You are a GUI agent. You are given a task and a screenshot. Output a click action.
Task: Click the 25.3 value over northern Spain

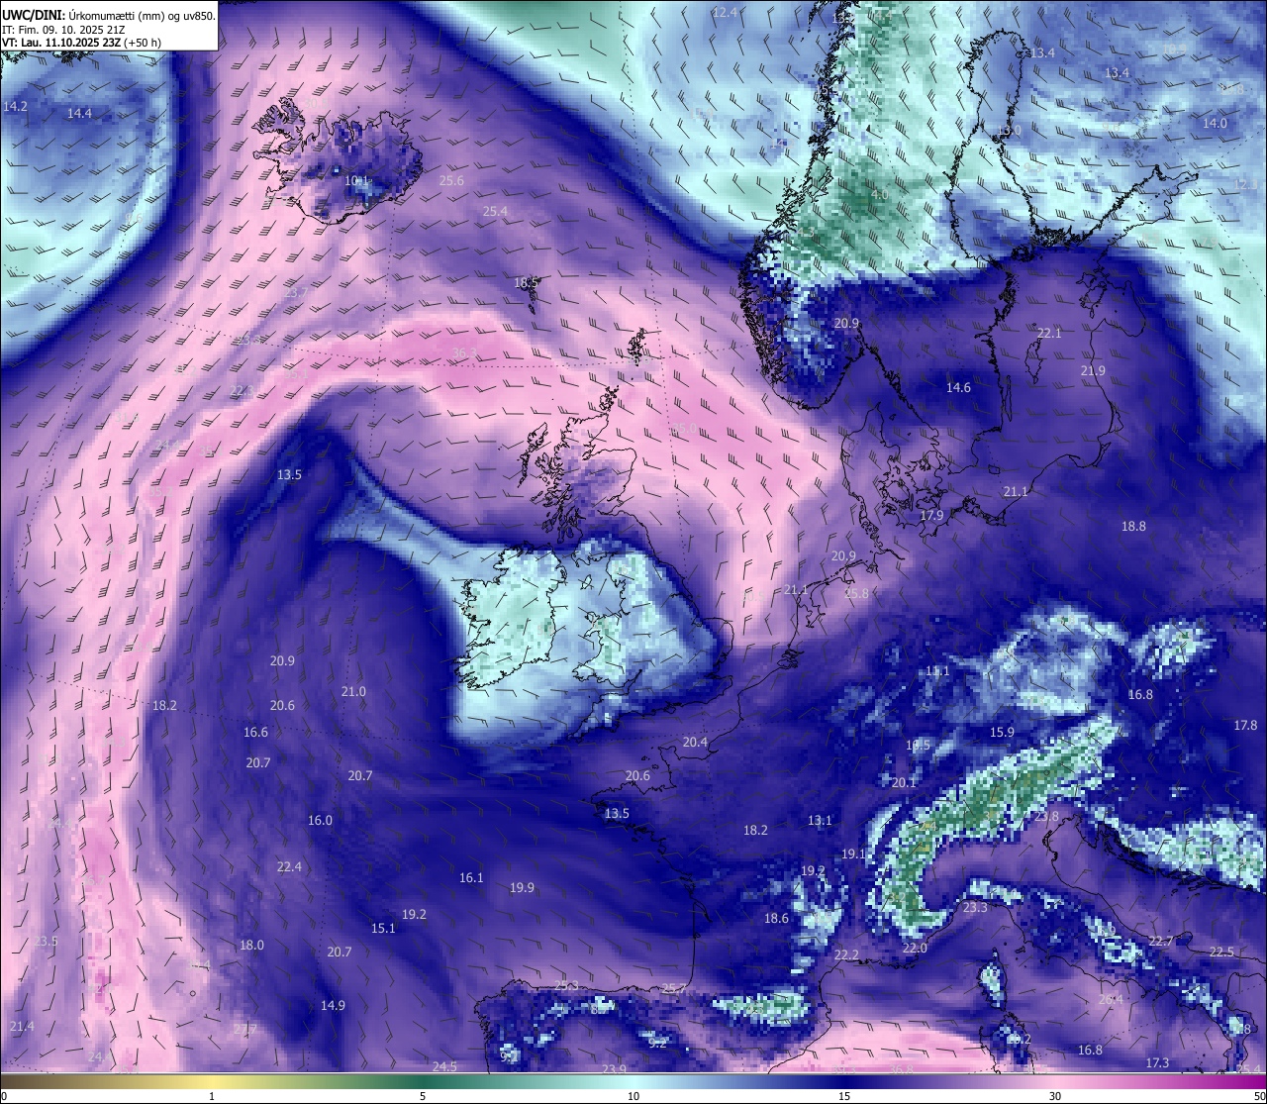566,986
